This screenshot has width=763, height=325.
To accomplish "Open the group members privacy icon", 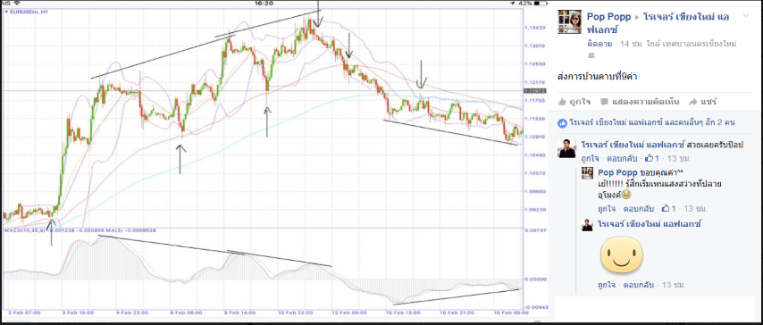I will (591, 55).
